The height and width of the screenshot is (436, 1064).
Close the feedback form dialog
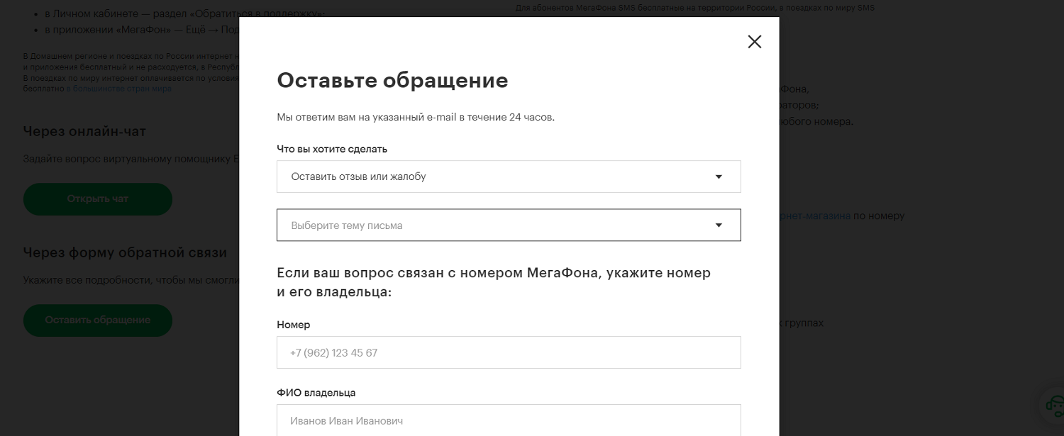click(x=755, y=42)
